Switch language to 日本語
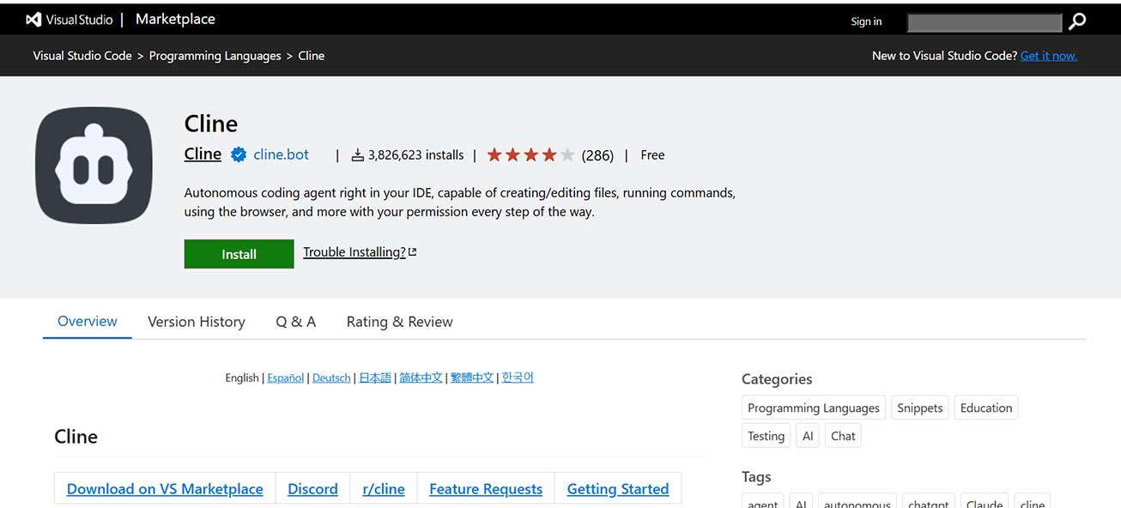 (375, 378)
